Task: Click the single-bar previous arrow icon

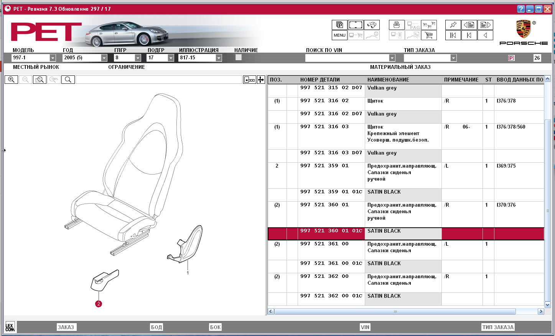Action: click(469, 35)
